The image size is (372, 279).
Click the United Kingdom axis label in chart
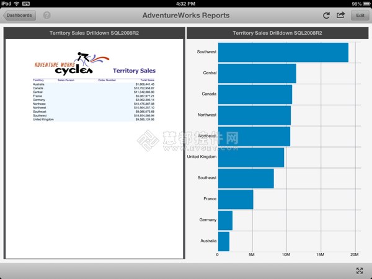pos(201,157)
